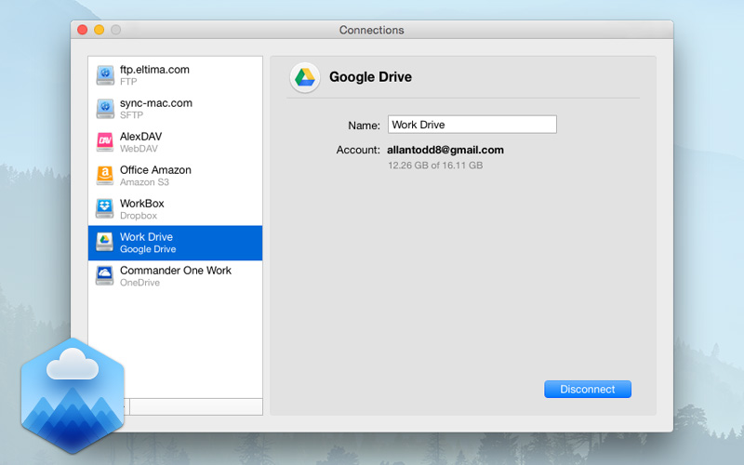Screen dimensions: 744x465
Task: Select the Work Drive connection
Action: [175, 243]
